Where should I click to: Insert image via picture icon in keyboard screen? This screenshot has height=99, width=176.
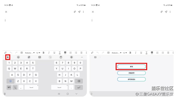(22, 53)
